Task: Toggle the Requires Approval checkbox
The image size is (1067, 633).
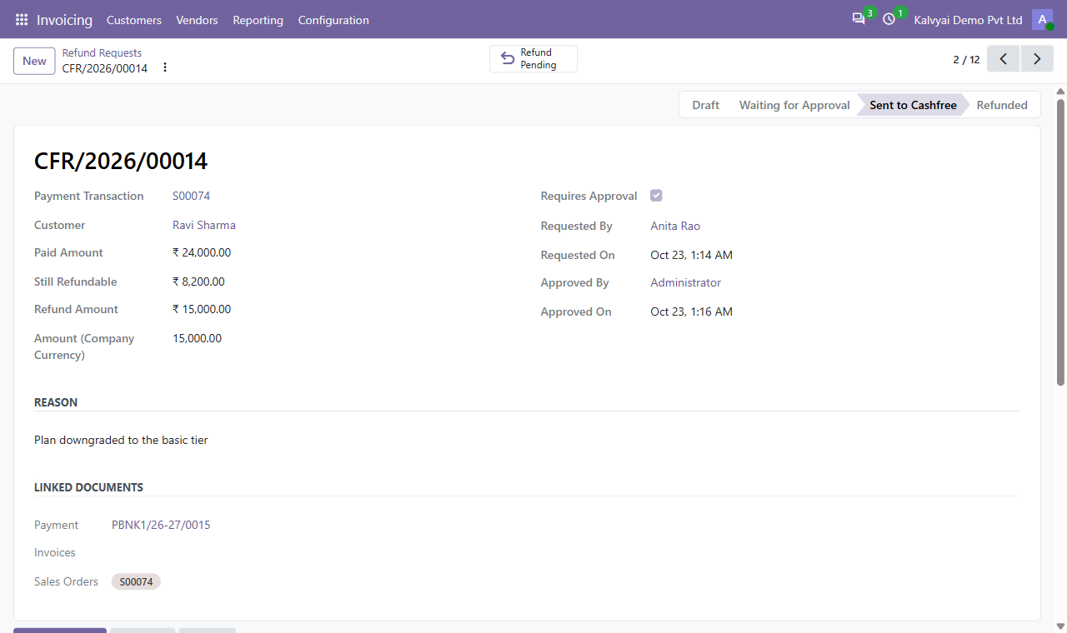Action: (x=656, y=196)
